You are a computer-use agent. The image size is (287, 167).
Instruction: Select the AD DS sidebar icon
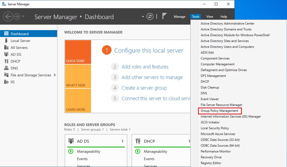pyautogui.click(x=6, y=54)
